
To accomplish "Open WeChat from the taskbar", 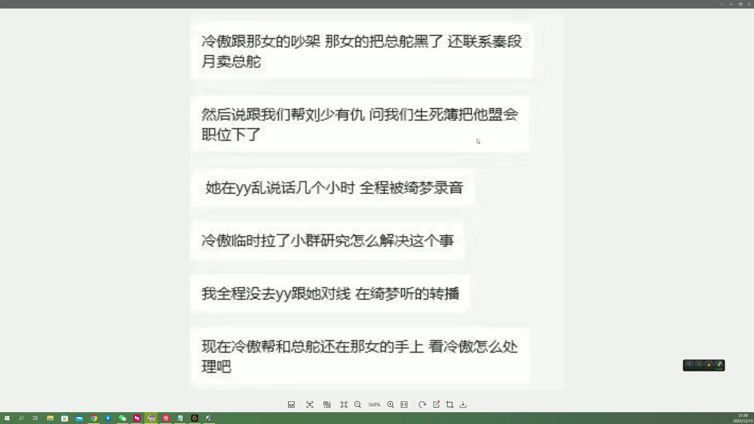I will 123,418.
